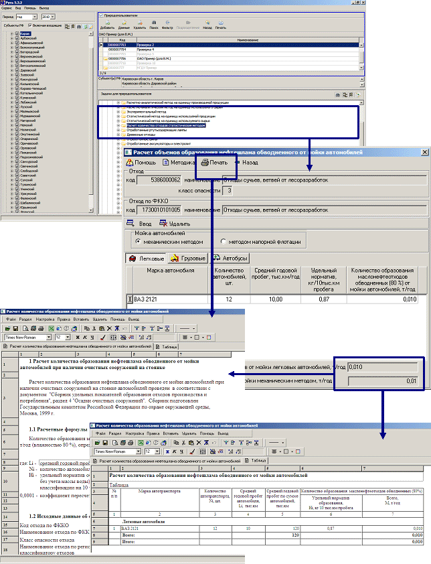Click Удалить in the car wash dialog
The image size is (431, 564).
[x=174, y=224]
